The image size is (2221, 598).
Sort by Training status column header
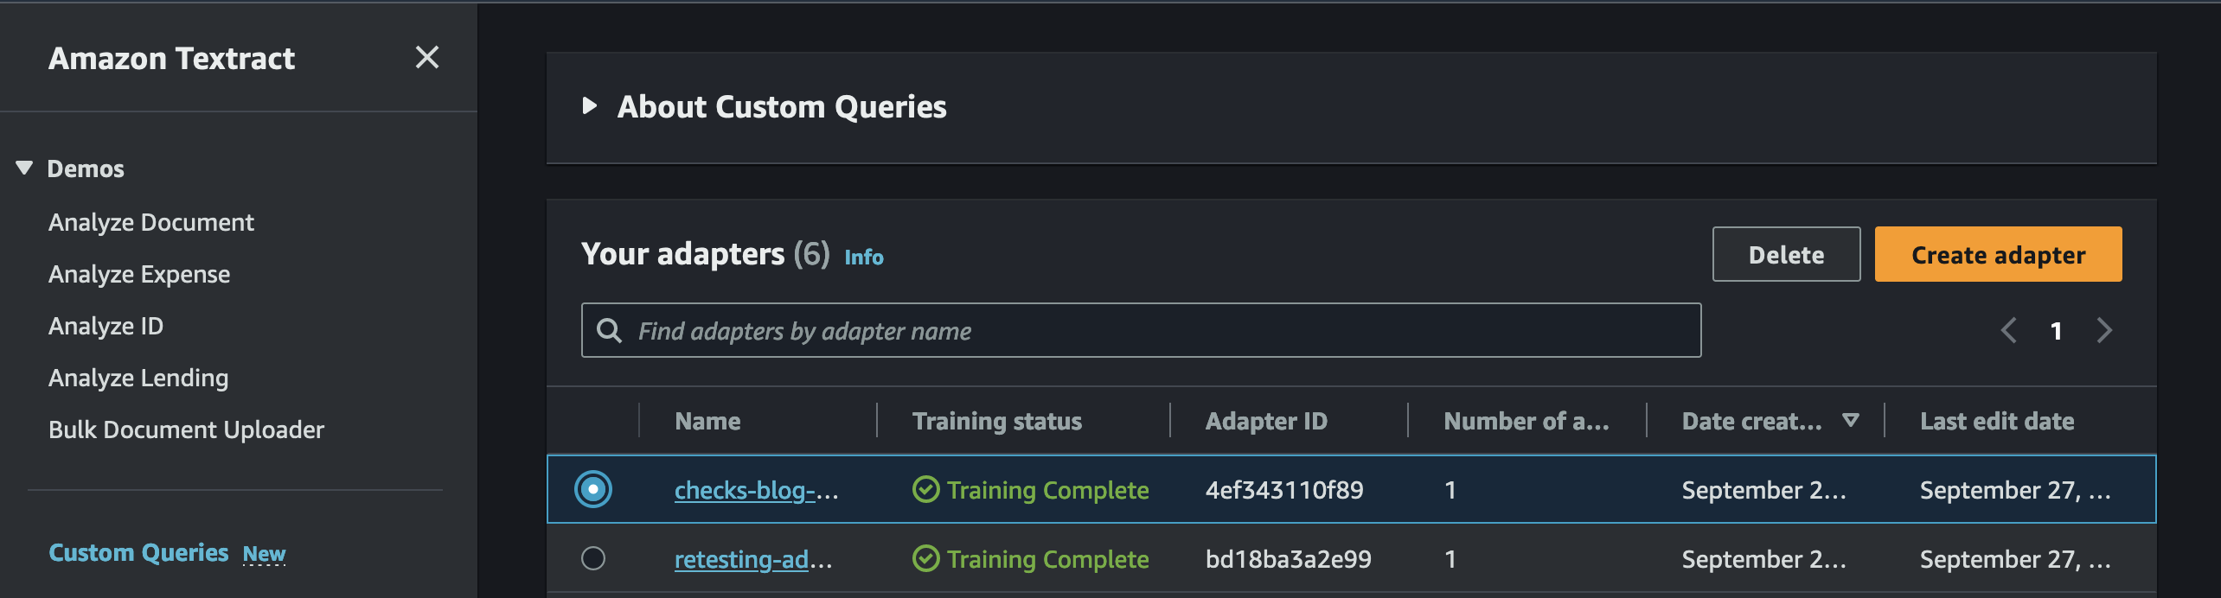pos(996,421)
